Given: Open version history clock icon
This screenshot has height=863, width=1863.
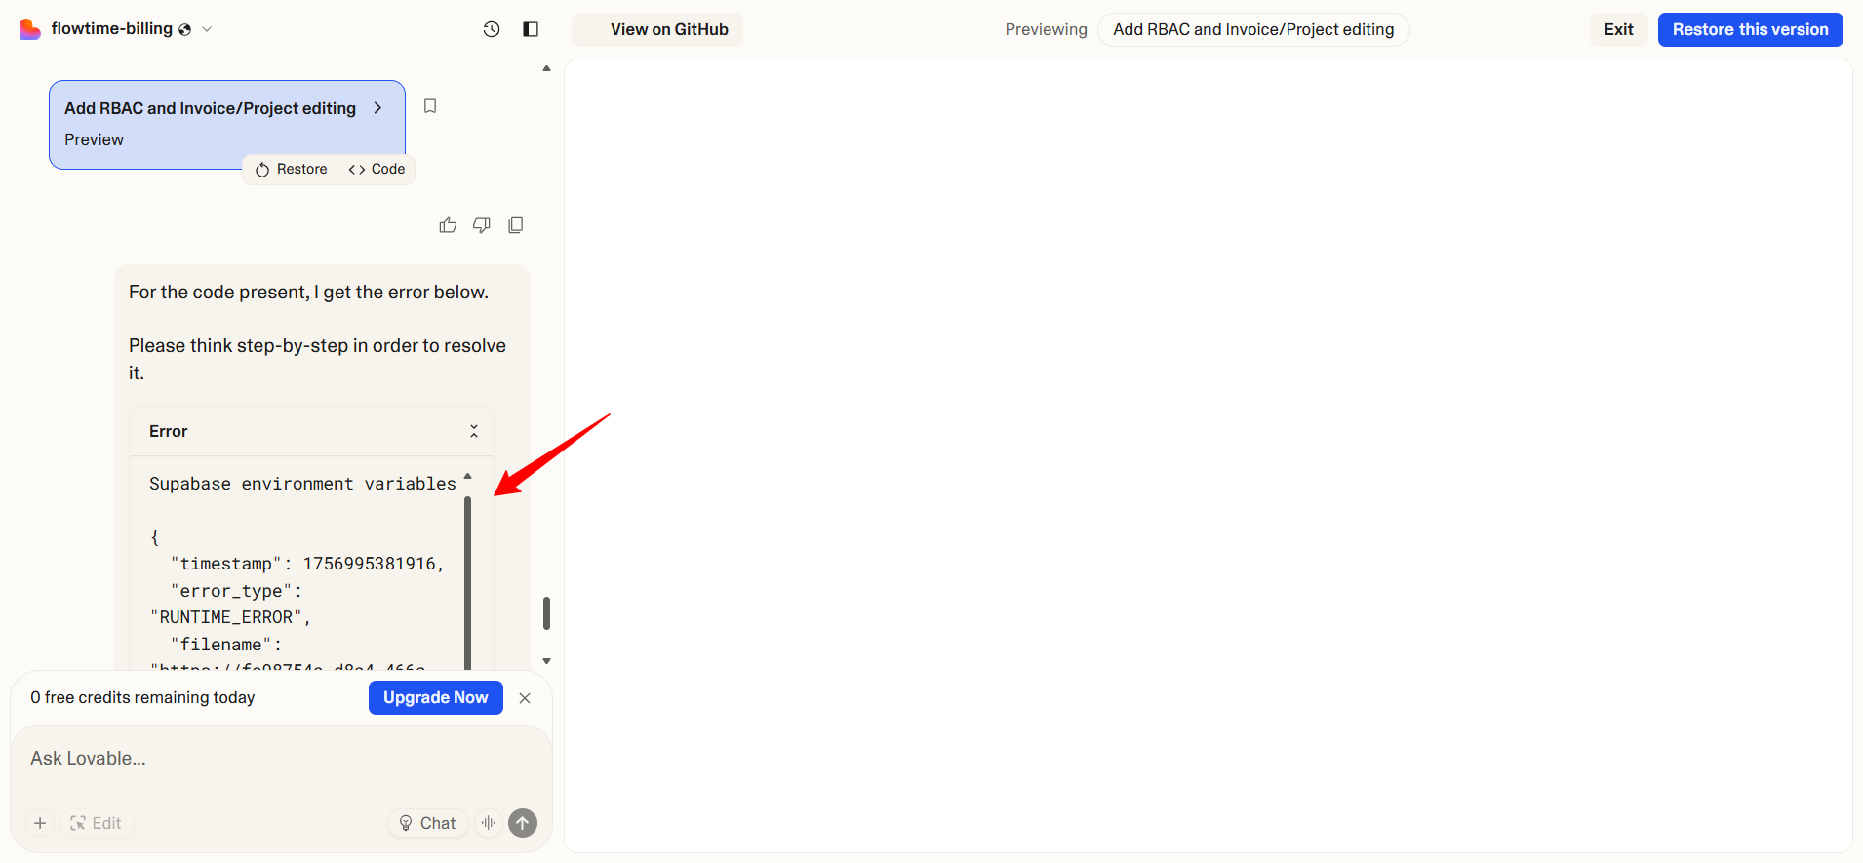Looking at the screenshot, I should [492, 29].
